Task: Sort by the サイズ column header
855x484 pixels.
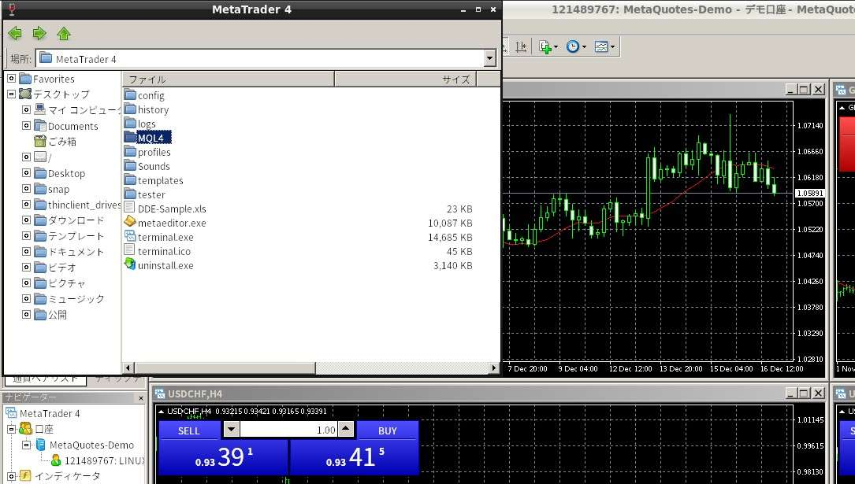Action: click(405, 79)
